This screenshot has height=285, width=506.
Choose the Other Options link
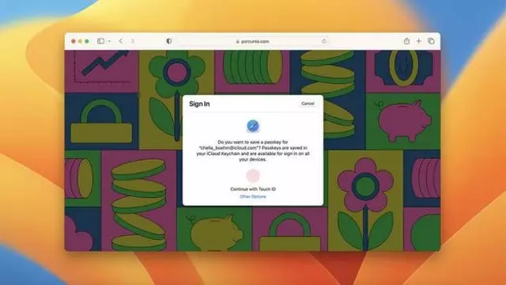click(x=253, y=196)
